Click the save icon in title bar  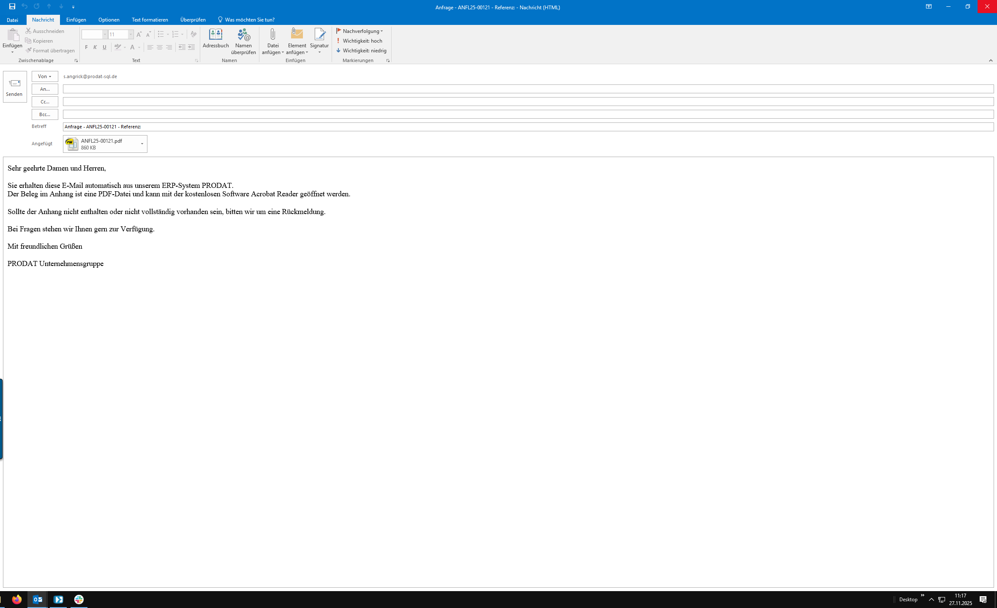click(12, 6)
